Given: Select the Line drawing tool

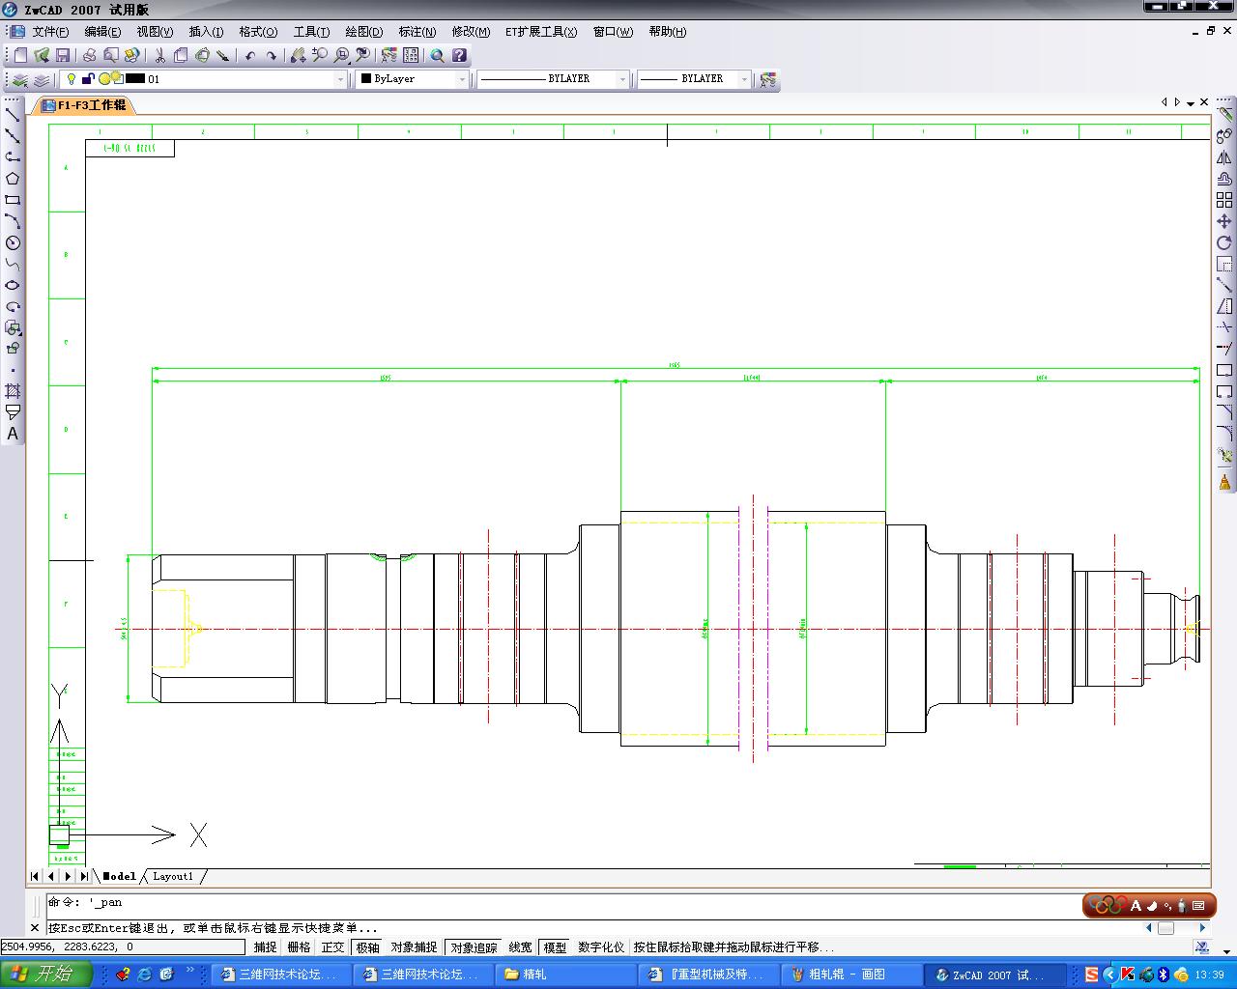Looking at the screenshot, I should coord(13,114).
